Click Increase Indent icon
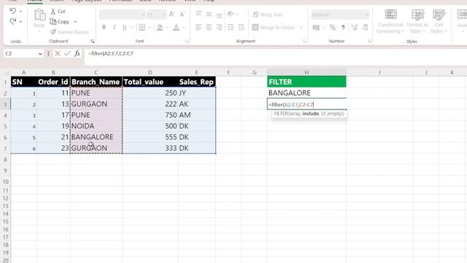 point(241,28)
